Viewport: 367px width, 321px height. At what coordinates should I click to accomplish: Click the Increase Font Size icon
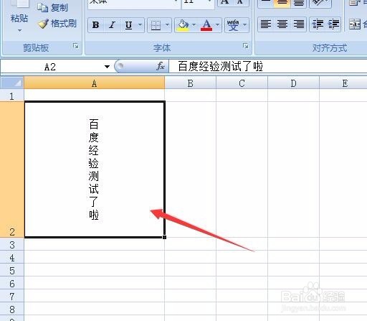point(225,2)
